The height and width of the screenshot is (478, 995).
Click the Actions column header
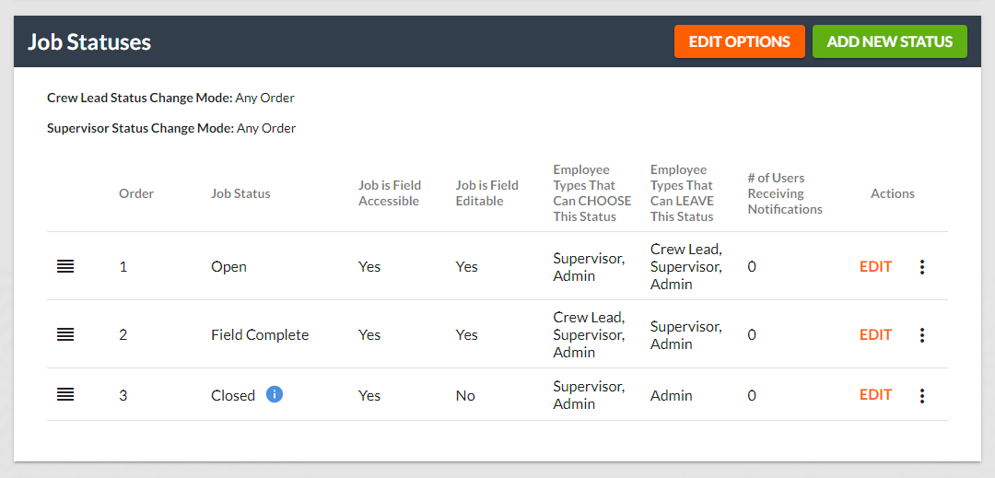click(x=892, y=193)
